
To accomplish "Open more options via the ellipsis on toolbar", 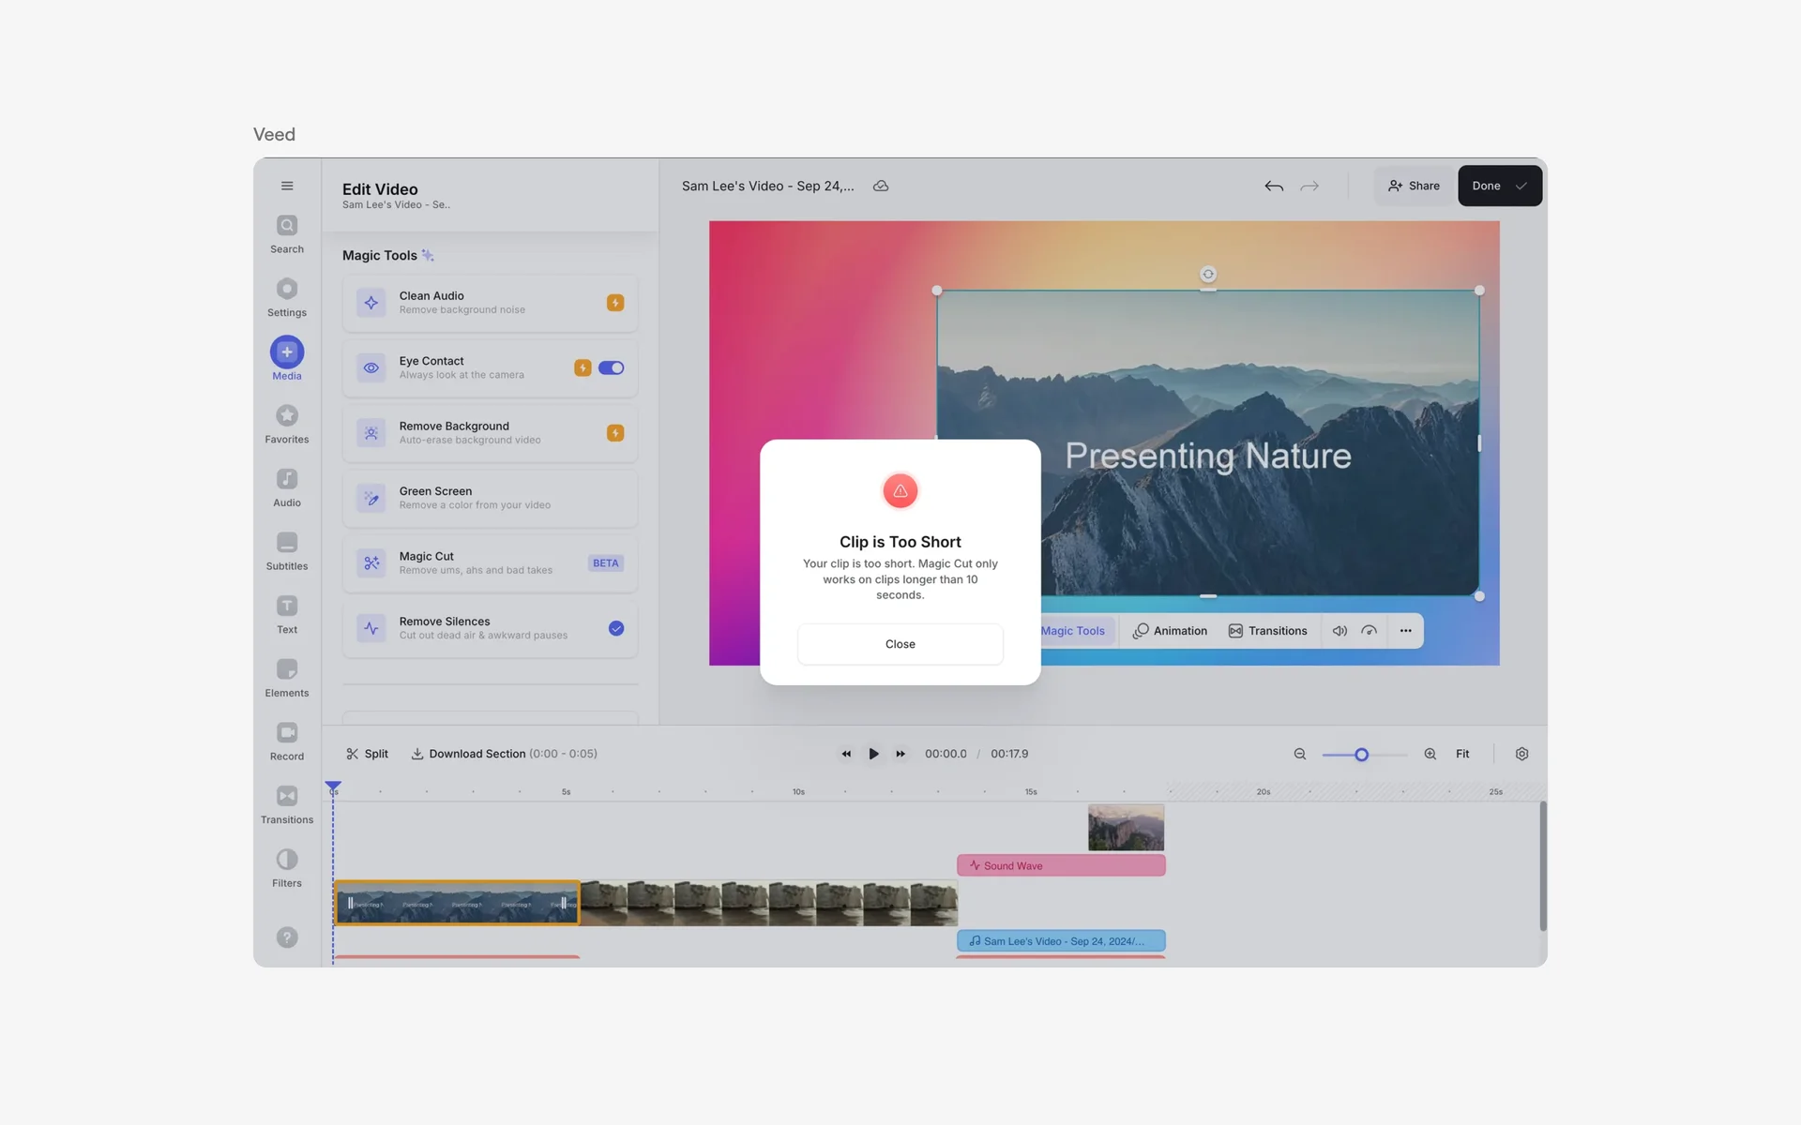I will point(1405,630).
